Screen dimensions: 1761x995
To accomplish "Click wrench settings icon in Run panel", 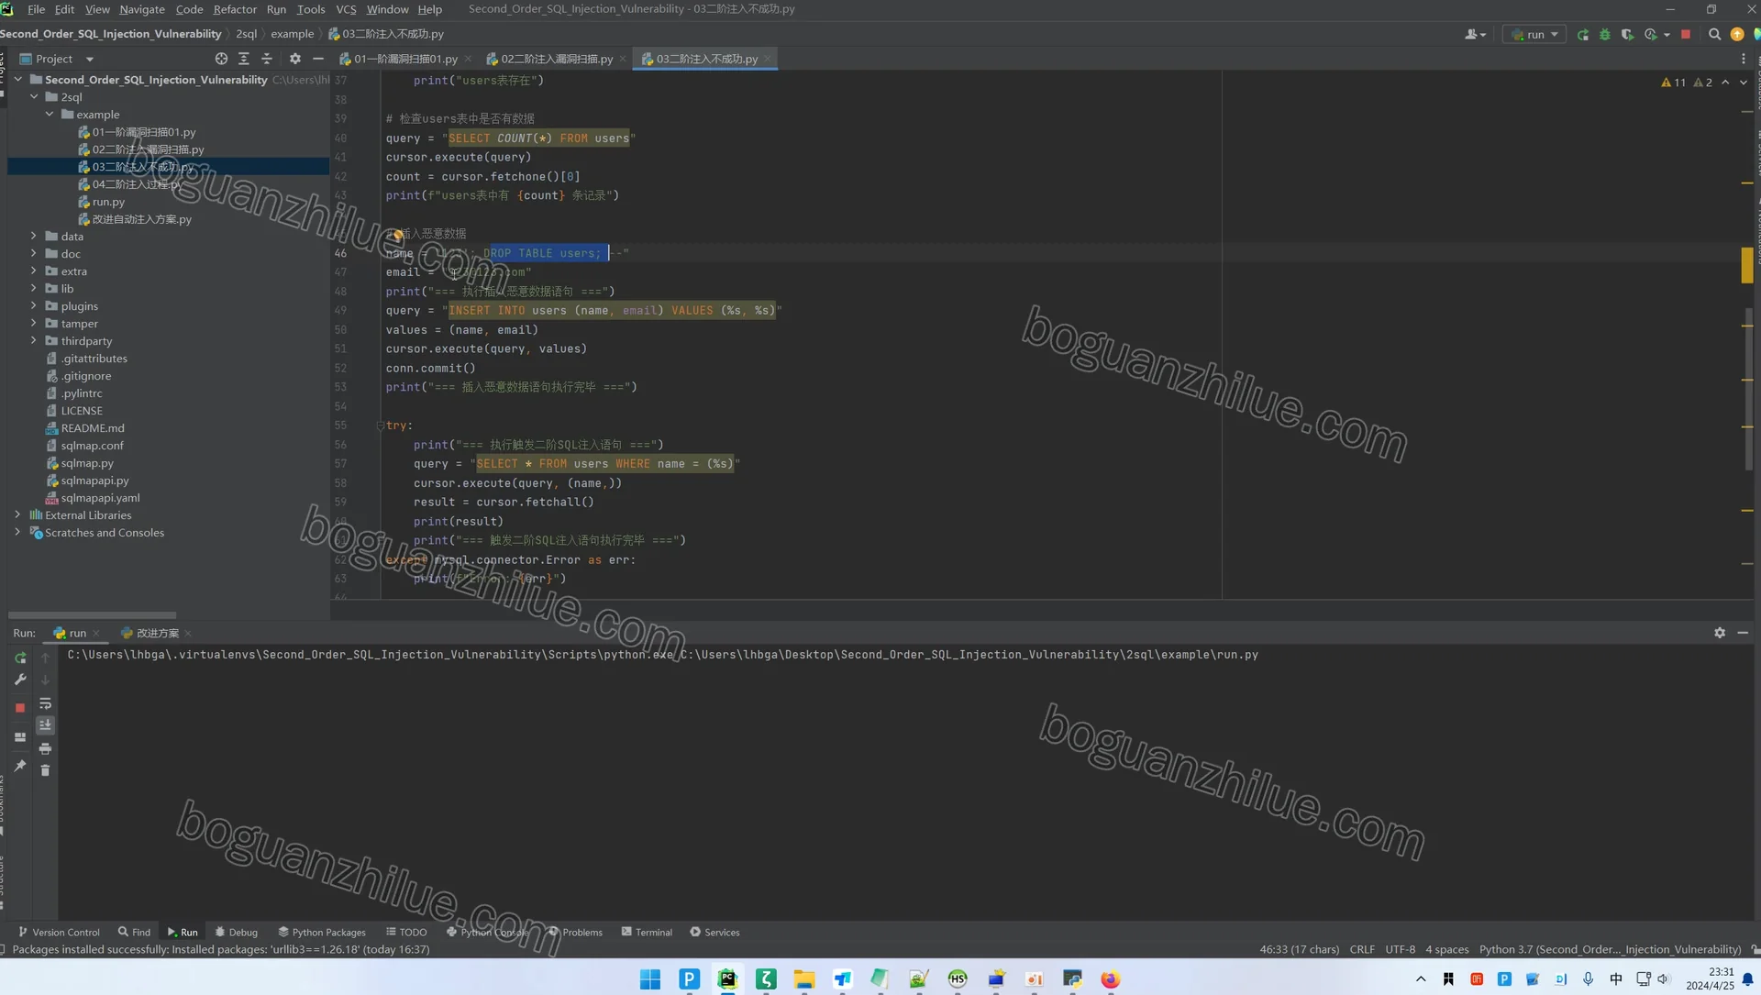I will point(20,680).
